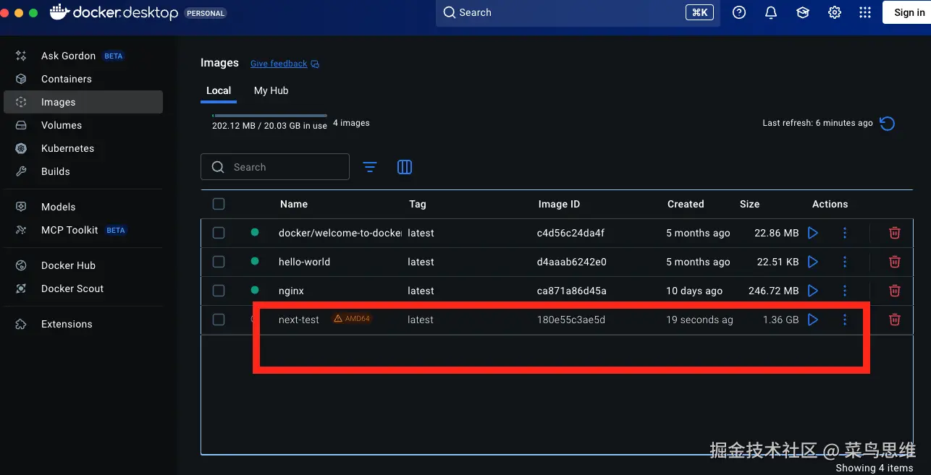Open the help question-mark icon
931x475 pixels.
(739, 12)
